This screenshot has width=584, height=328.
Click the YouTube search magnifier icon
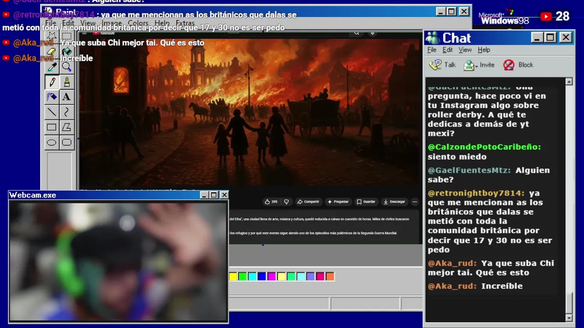357,33
